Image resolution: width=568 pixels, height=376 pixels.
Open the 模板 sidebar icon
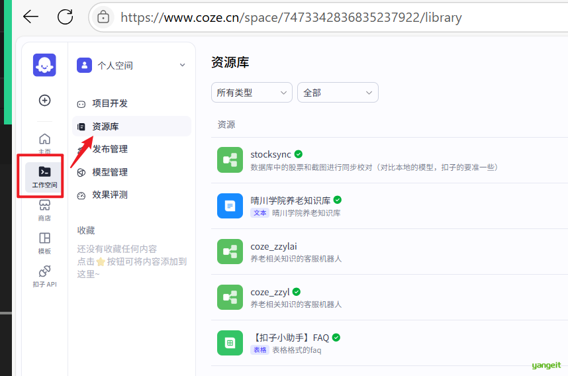click(x=44, y=244)
